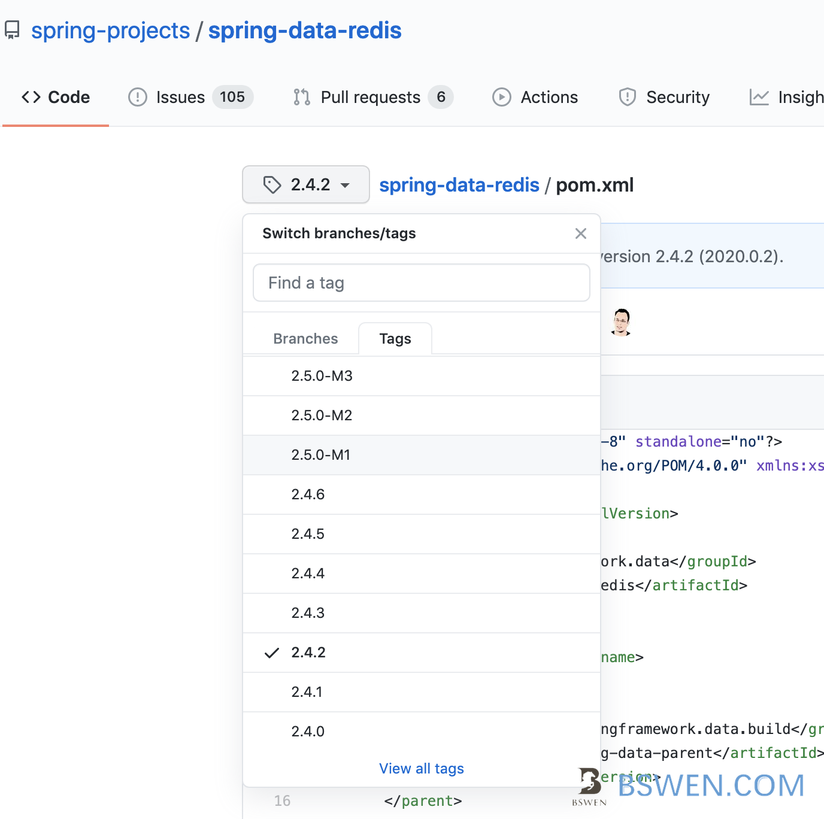The width and height of the screenshot is (824, 819).
Task: Click line number 16 in code
Action: (x=282, y=801)
